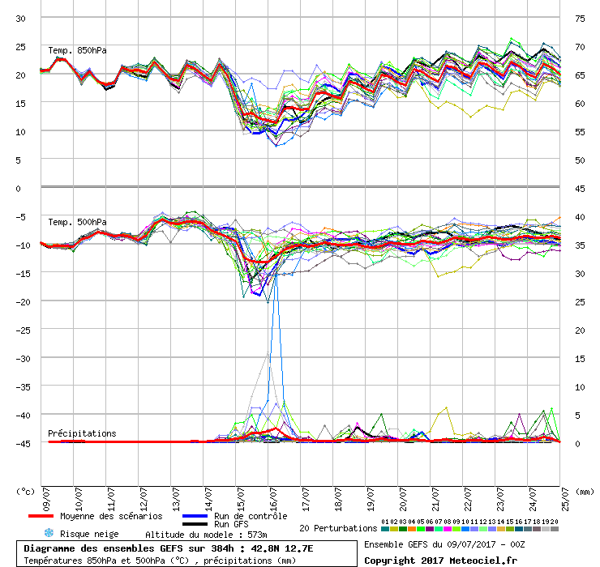The height and width of the screenshot is (567, 600).
Task: Click the snowflake 'Risque neige' icon
Action: pyautogui.click(x=49, y=534)
